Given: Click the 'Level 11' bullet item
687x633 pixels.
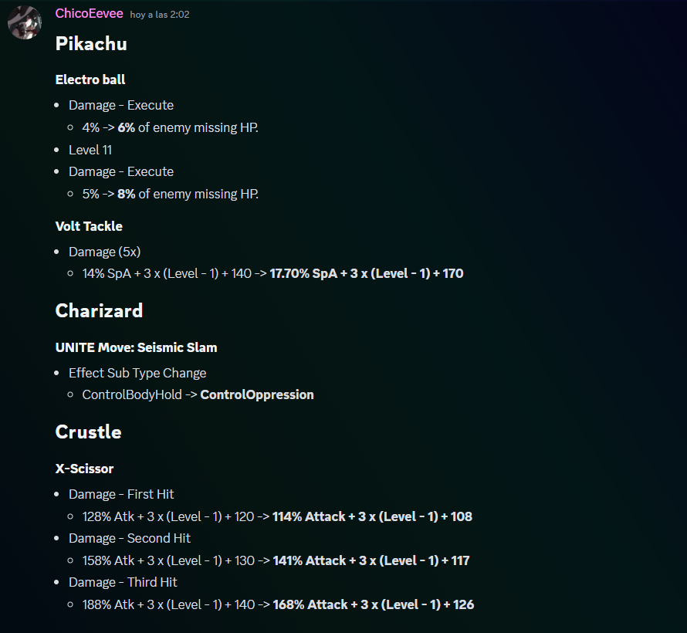Looking at the screenshot, I should coord(90,150).
